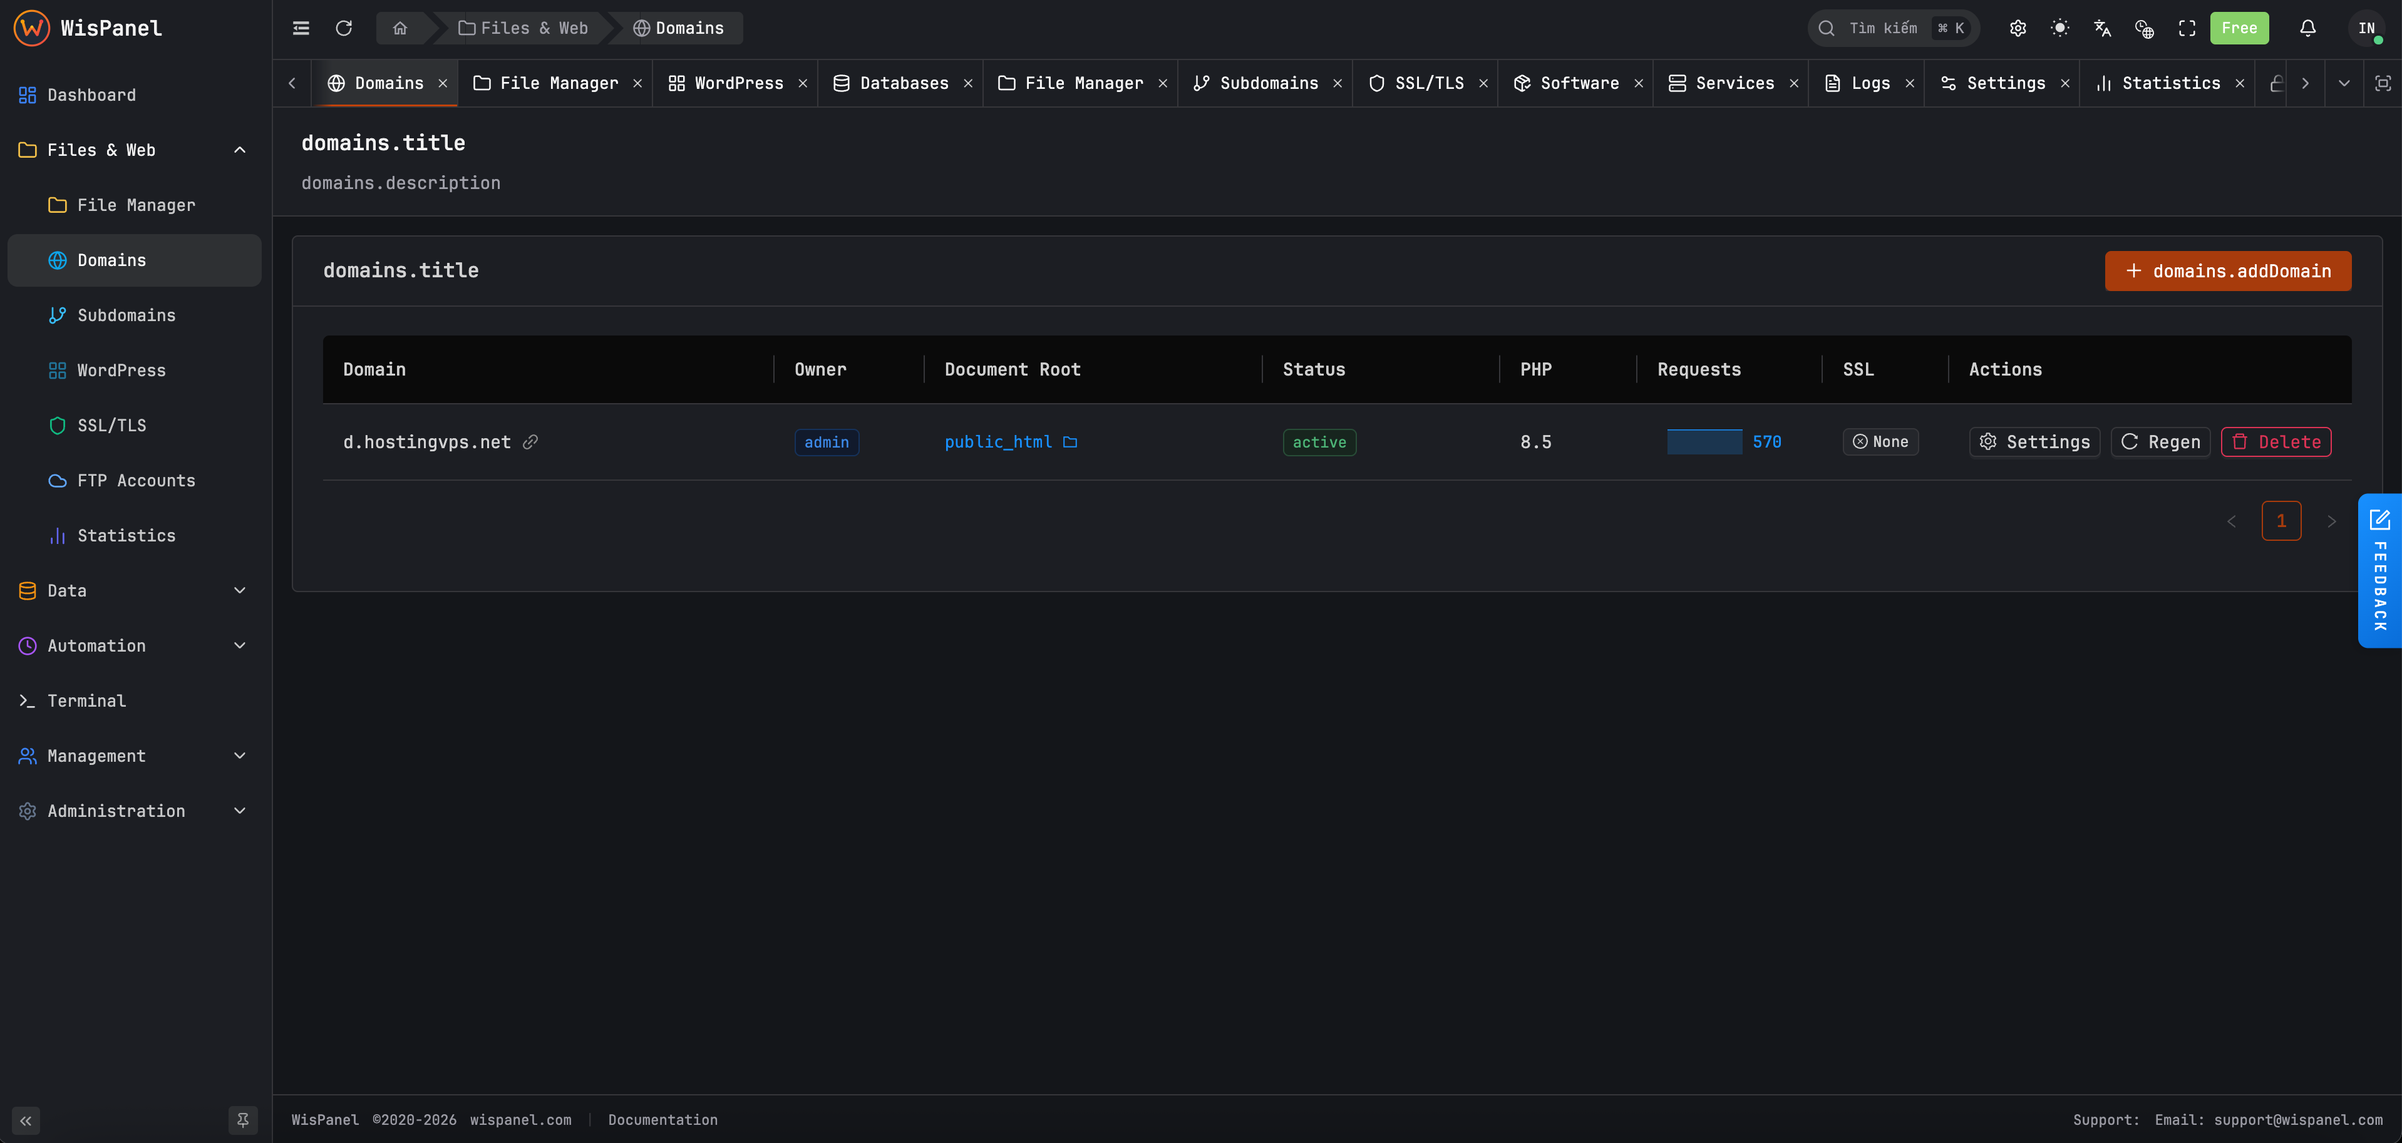Collapse the sidebar using the double-arrow button
The height and width of the screenshot is (1143, 2402).
[26, 1122]
